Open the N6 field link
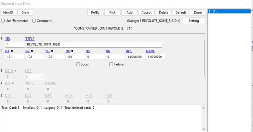 tap(108, 51)
